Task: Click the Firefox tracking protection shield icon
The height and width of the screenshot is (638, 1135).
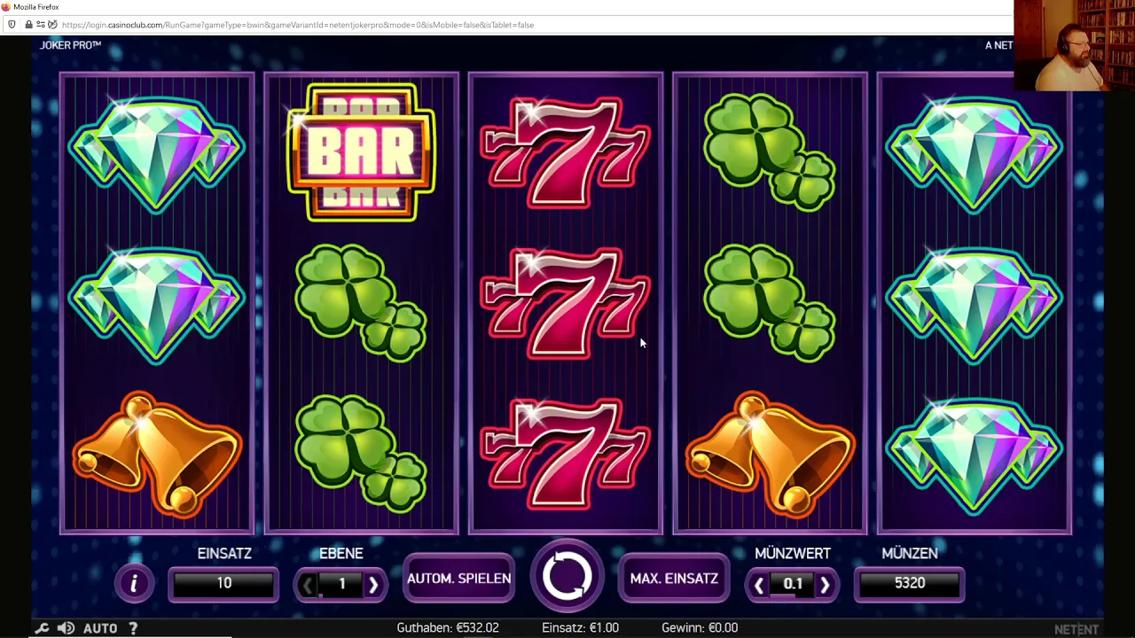Action: (x=12, y=25)
